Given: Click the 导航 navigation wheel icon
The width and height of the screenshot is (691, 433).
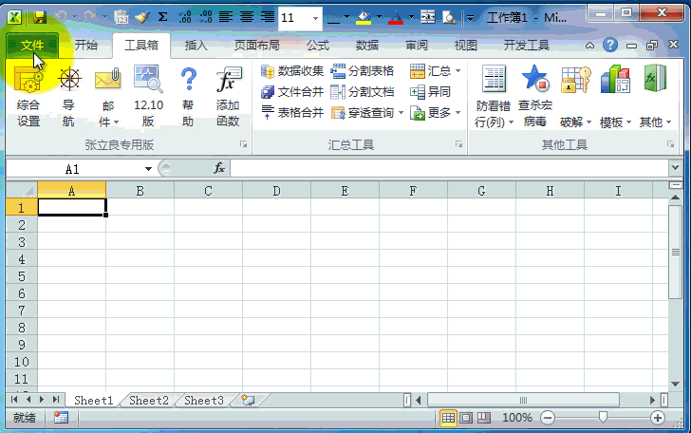Looking at the screenshot, I should (x=69, y=83).
